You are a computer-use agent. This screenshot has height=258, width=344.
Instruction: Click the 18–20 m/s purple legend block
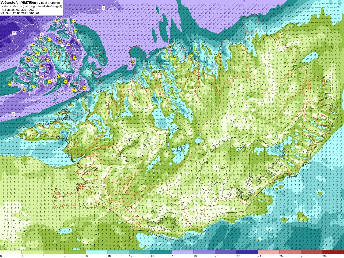[x=204, y=253]
